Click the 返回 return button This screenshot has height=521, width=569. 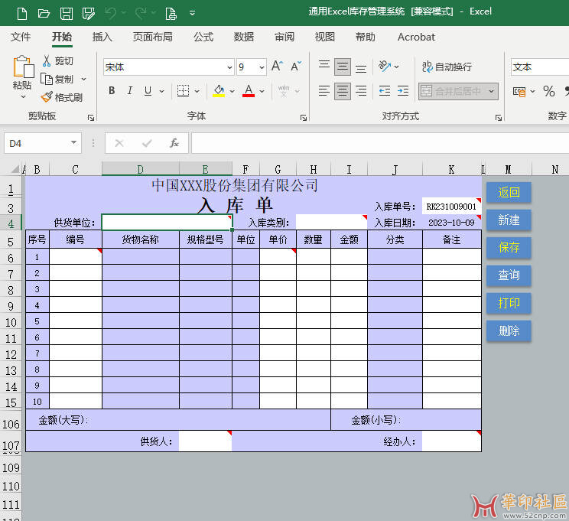(x=509, y=192)
